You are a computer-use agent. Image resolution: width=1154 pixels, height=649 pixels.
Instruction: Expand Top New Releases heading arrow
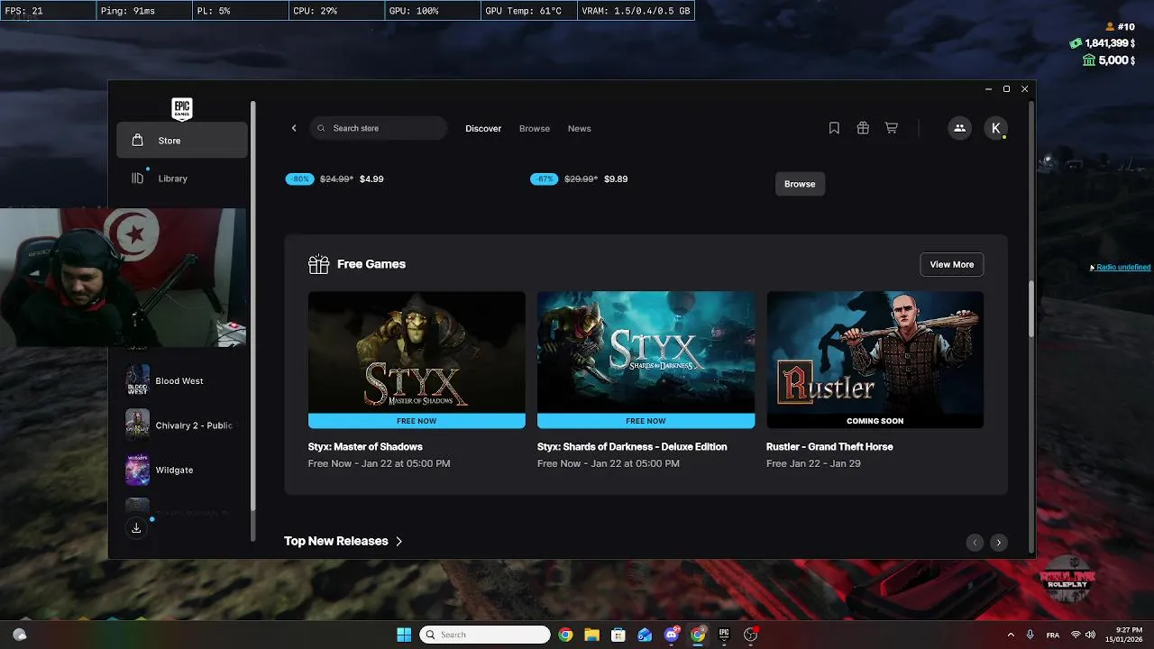click(x=398, y=541)
